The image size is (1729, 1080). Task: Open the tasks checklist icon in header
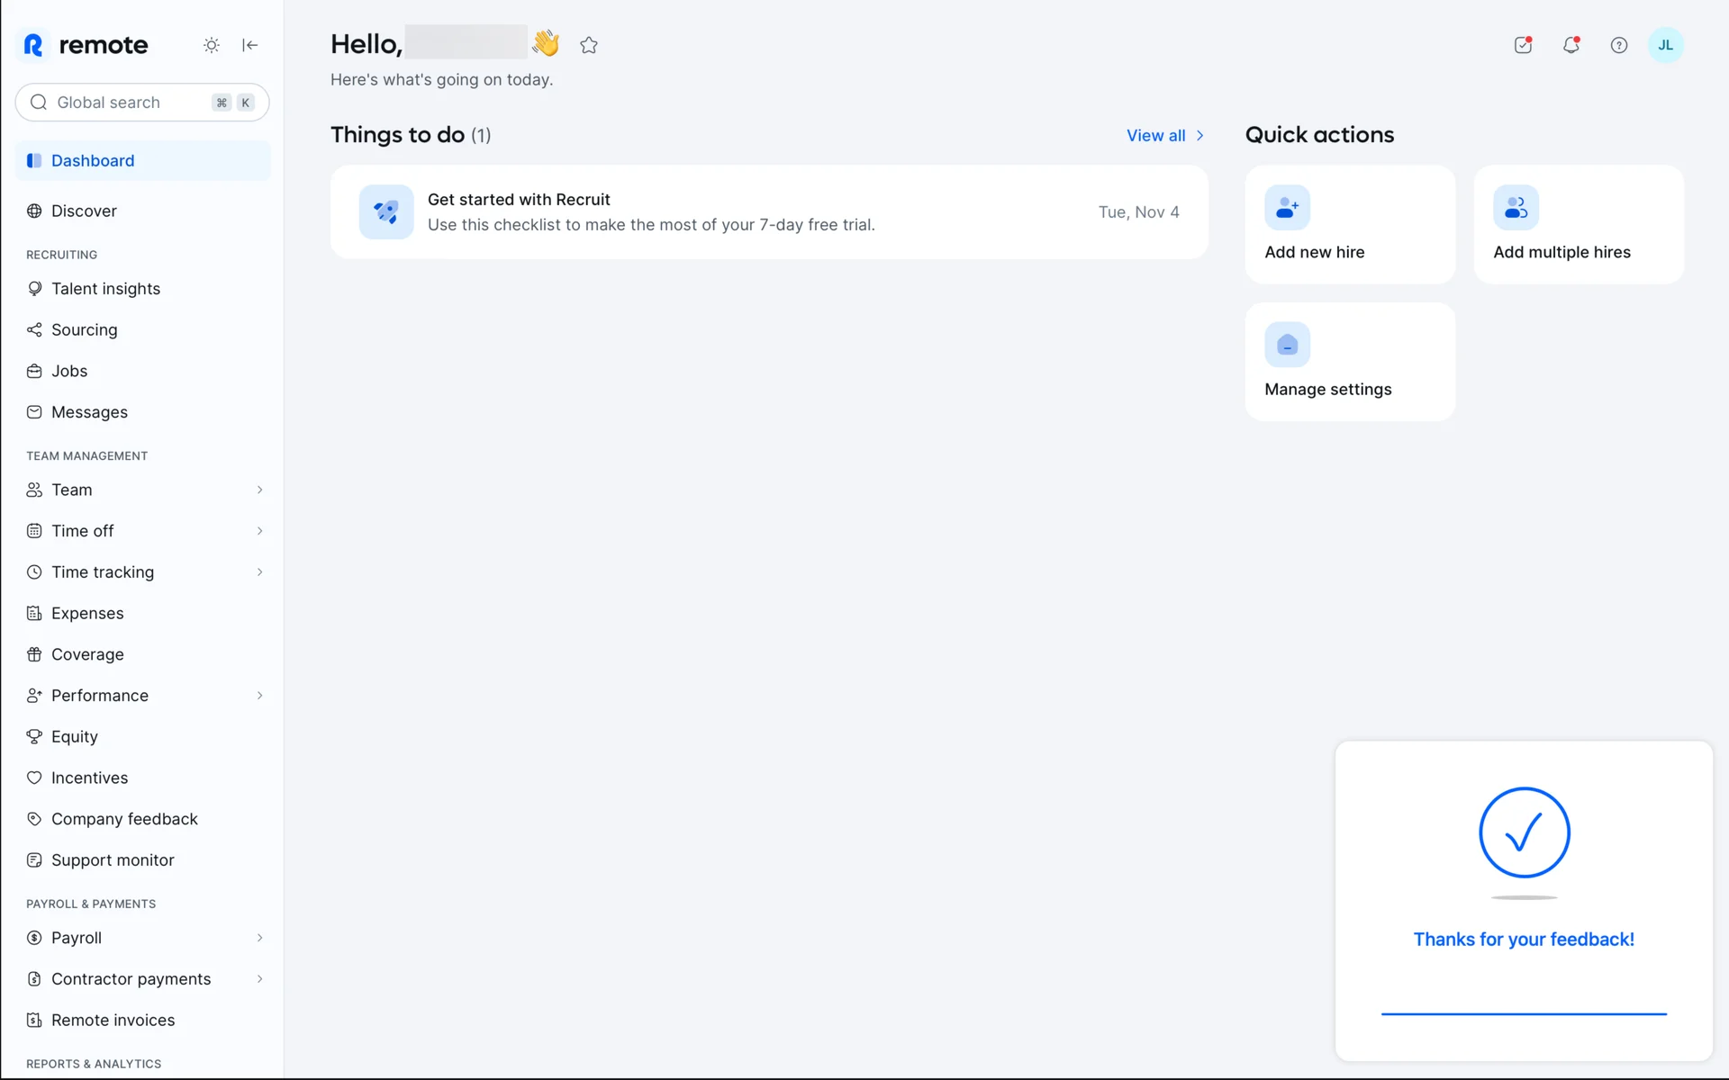[x=1523, y=45]
